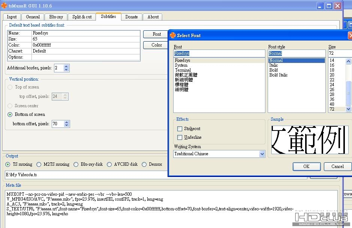Cancel the Select Font dialog
Screen dimensions: 352x228
337,166
